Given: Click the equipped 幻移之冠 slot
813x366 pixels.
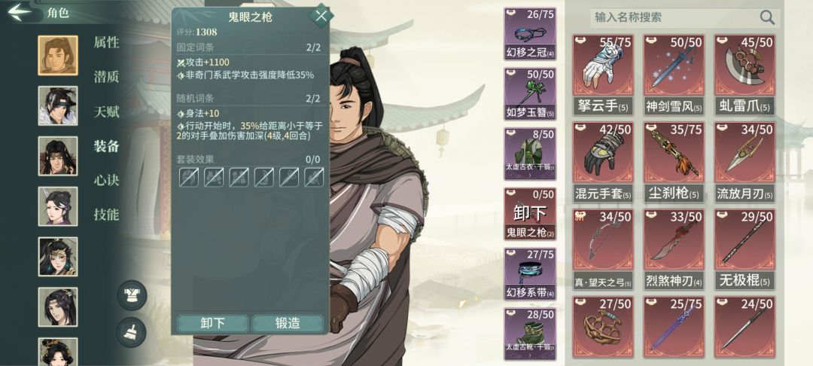Looking at the screenshot, I should pyautogui.click(x=530, y=34).
